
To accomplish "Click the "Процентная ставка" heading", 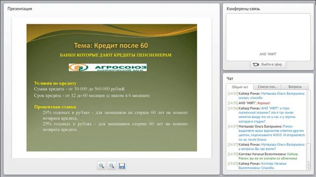I will pyautogui.click(x=55, y=107).
